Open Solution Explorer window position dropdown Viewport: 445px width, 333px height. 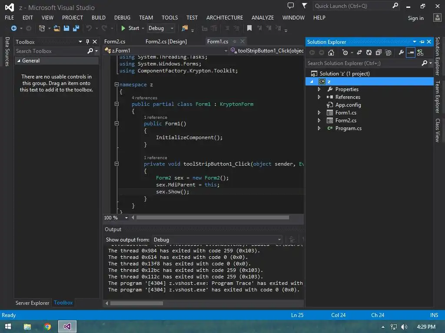pos(415,42)
